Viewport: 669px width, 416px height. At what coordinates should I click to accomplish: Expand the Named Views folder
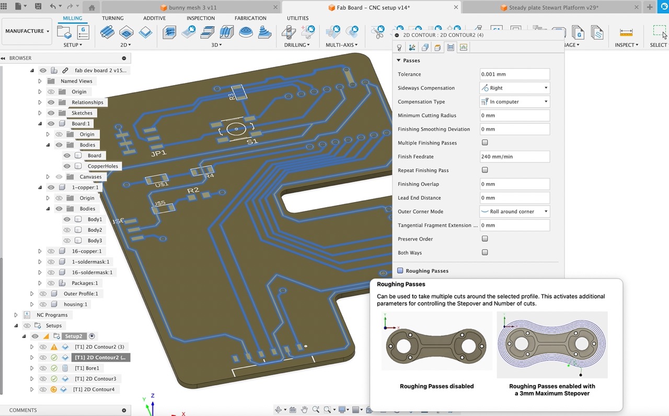click(40, 81)
